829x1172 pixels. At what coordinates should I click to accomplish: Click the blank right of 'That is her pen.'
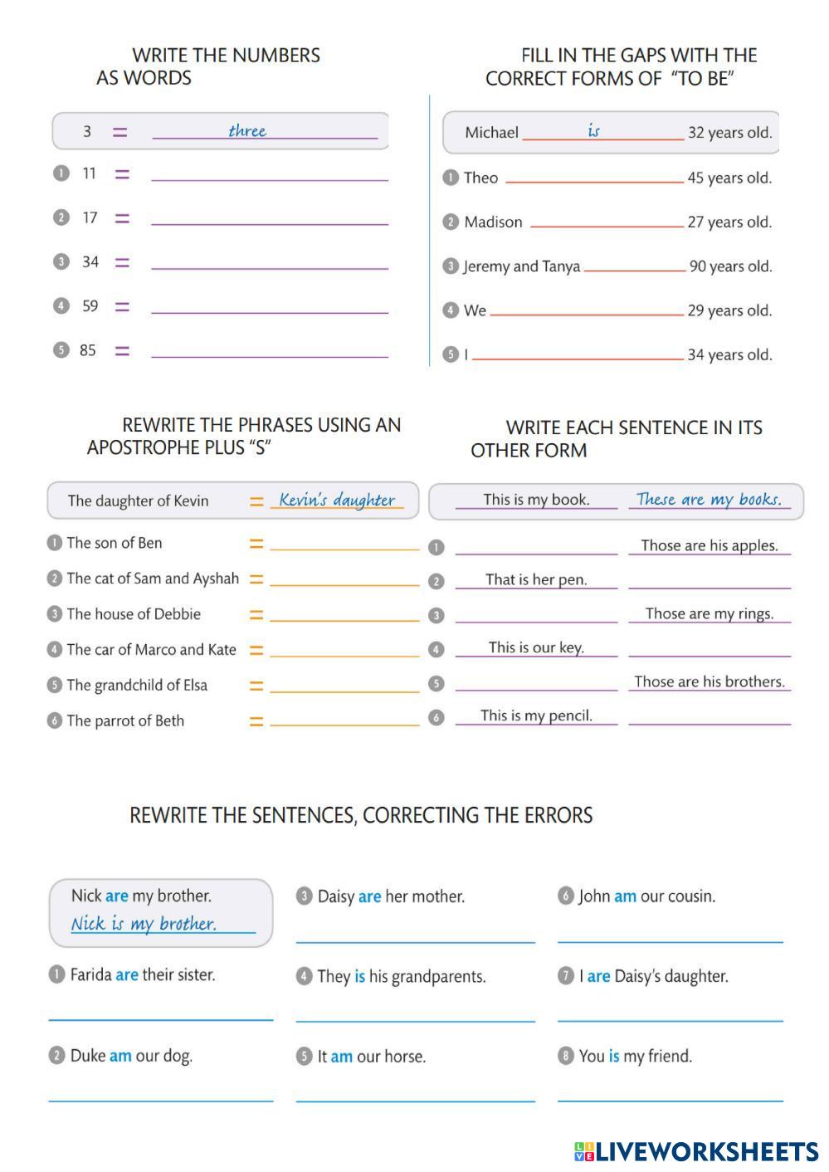[x=710, y=580]
